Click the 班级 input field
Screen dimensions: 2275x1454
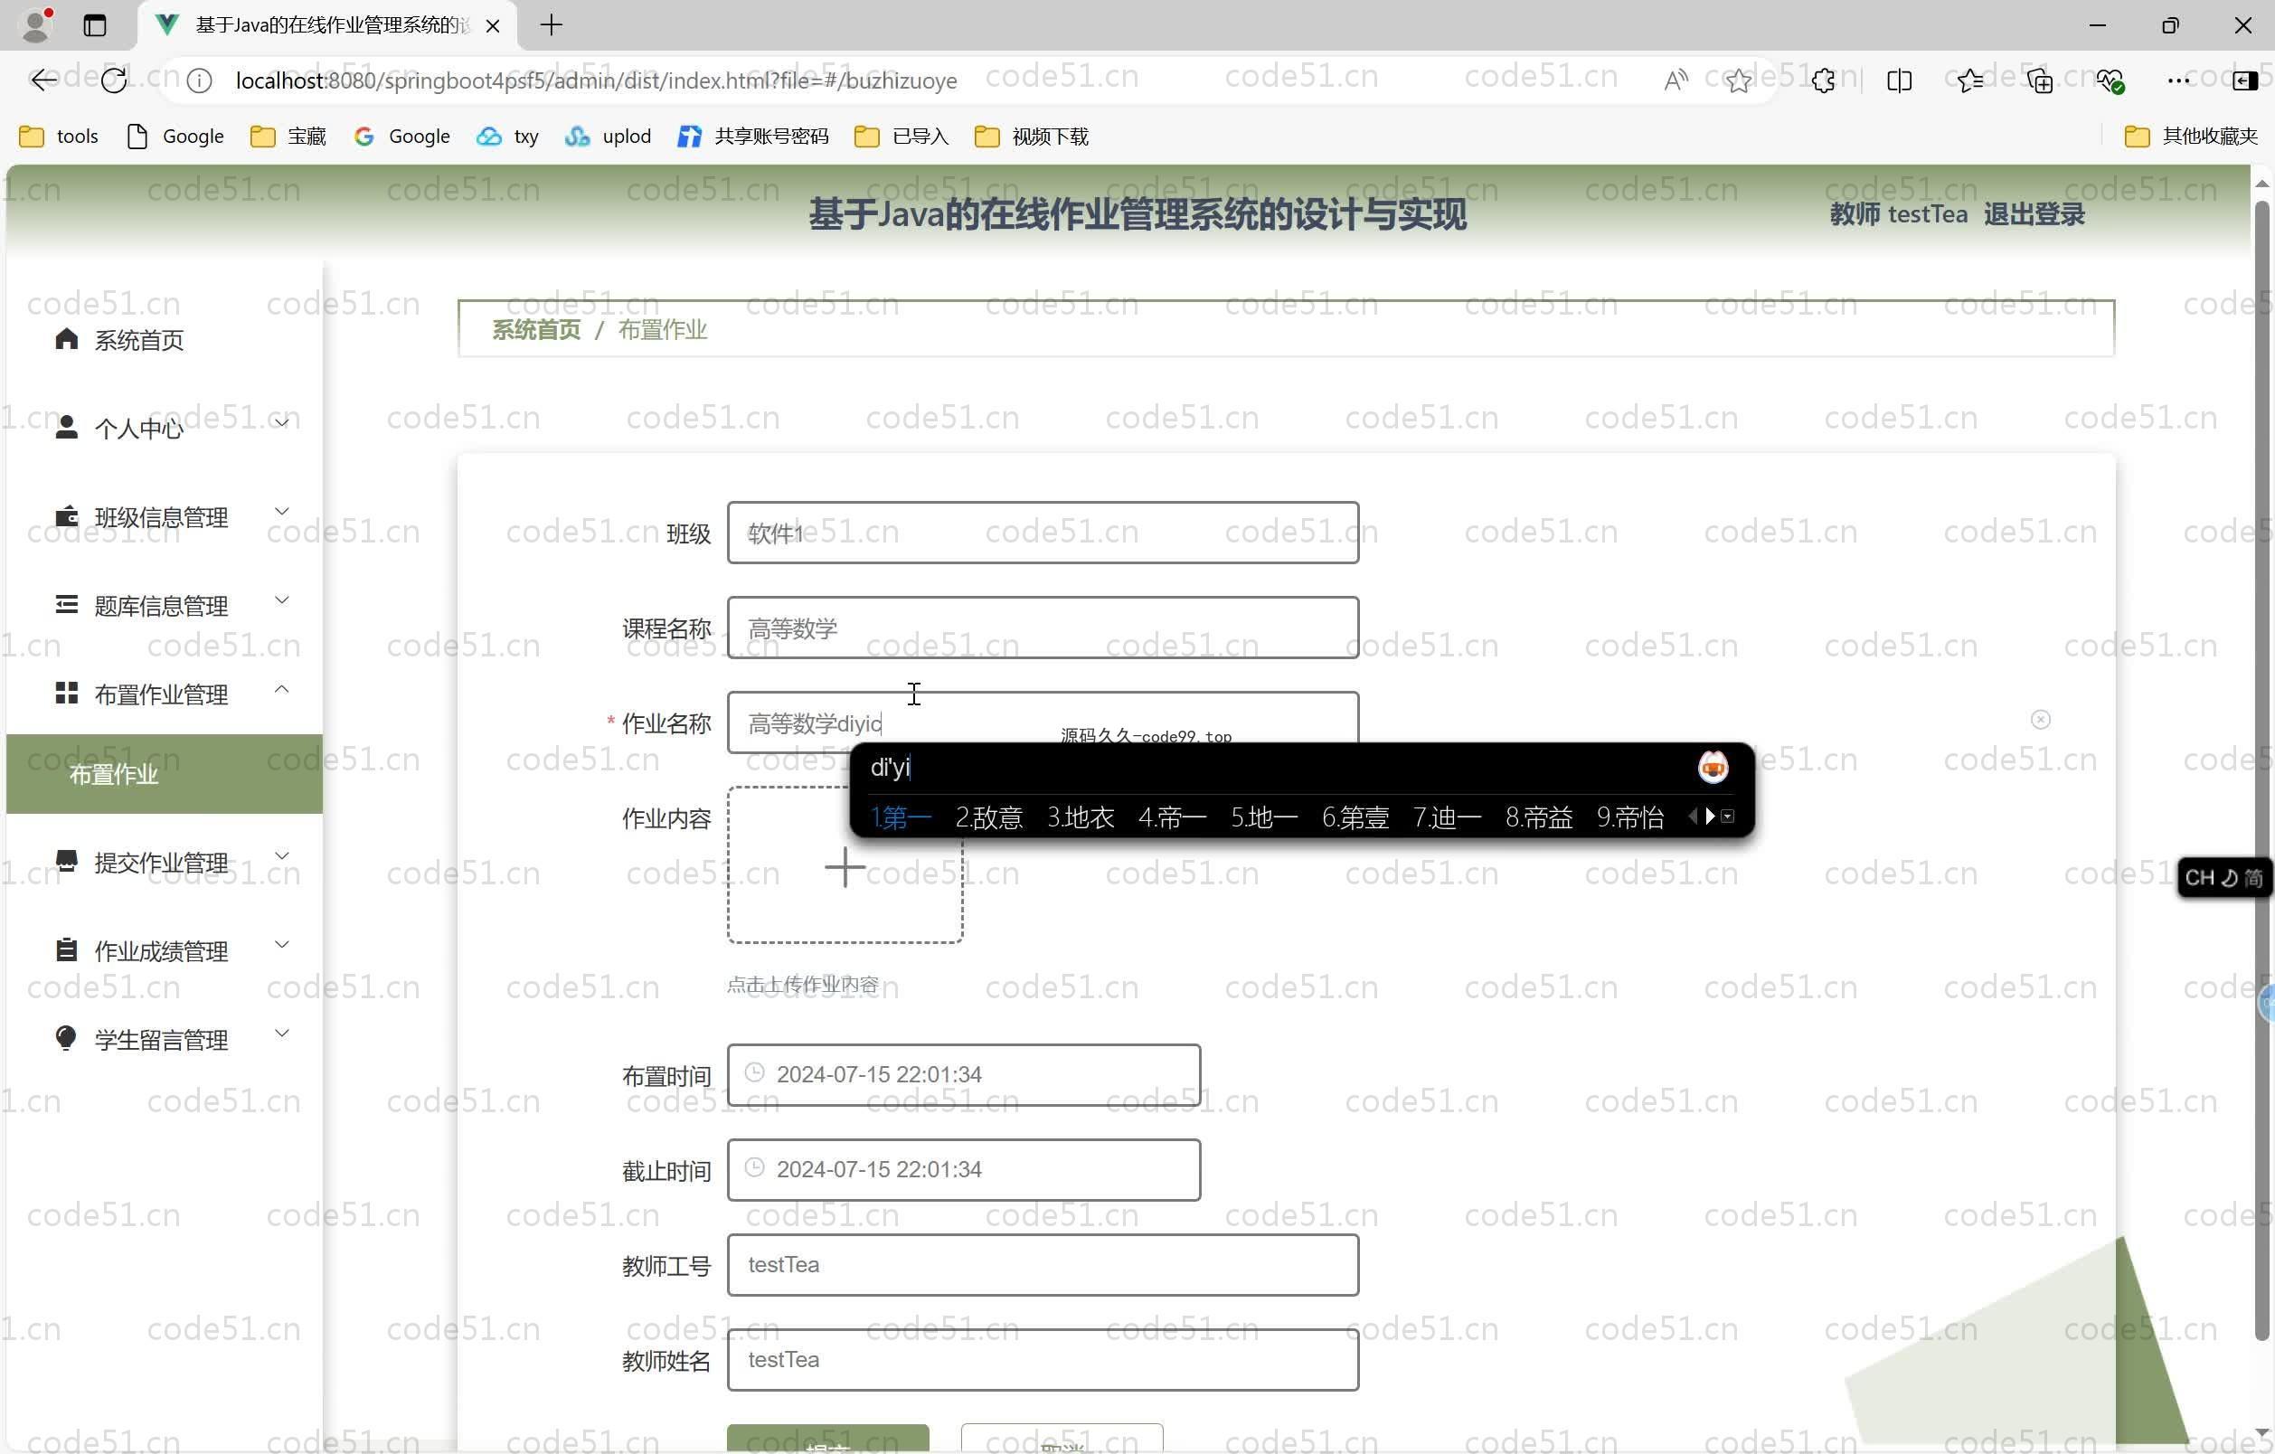(1042, 533)
